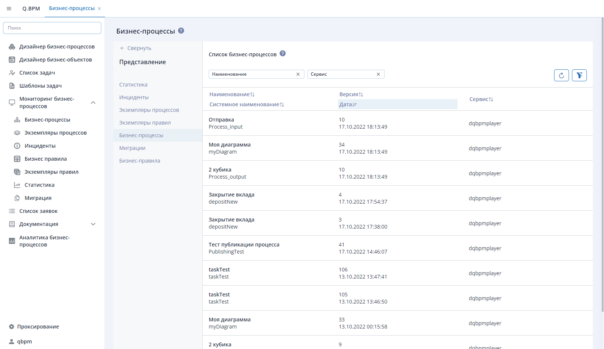The height and width of the screenshot is (349, 604).
Task: Open the Отправка Process_input row
Action: 398,123
